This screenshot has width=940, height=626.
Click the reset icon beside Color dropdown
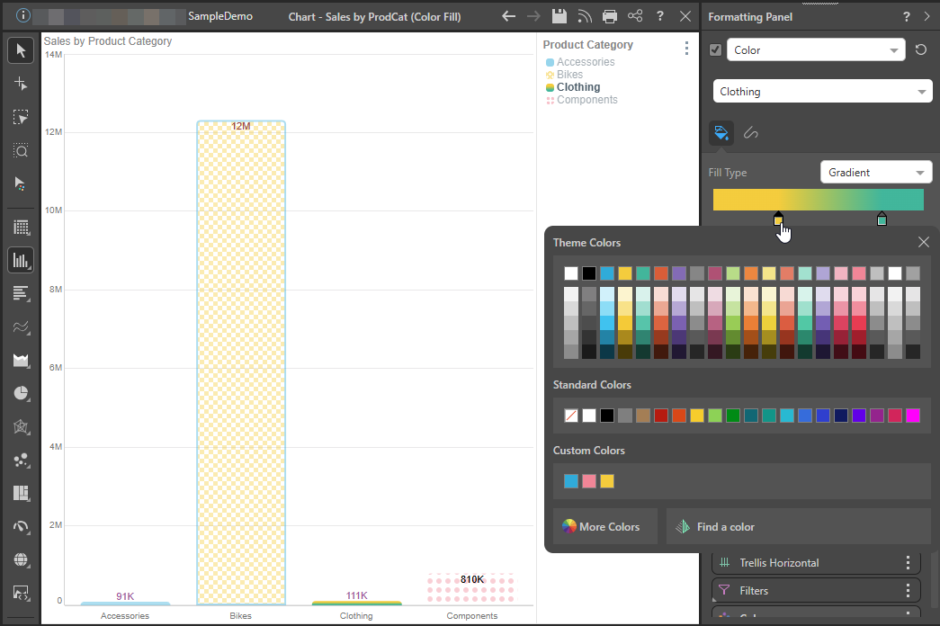pyautogui.click(x=920, y=50)
